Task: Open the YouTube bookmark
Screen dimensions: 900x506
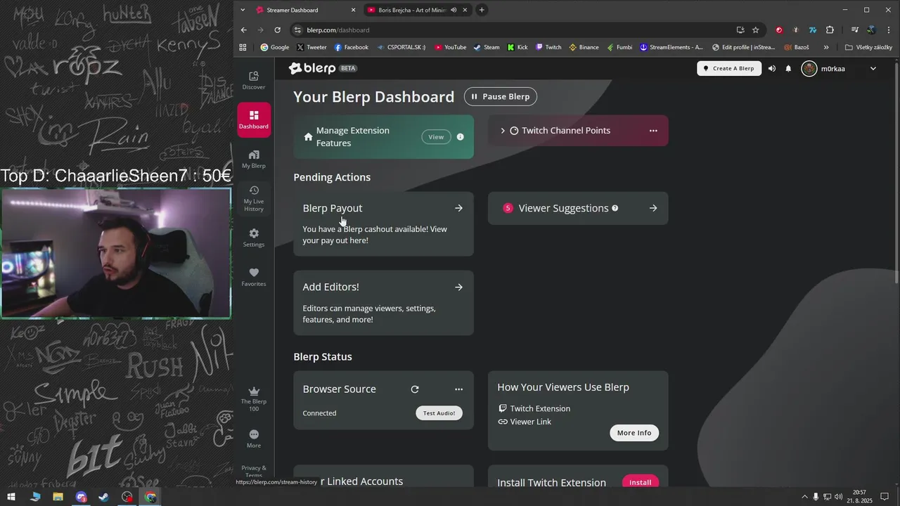Action: click(x=451, y=47)
